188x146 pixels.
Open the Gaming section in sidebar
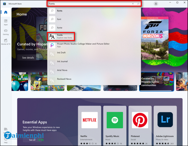click(x=6, y=32)
